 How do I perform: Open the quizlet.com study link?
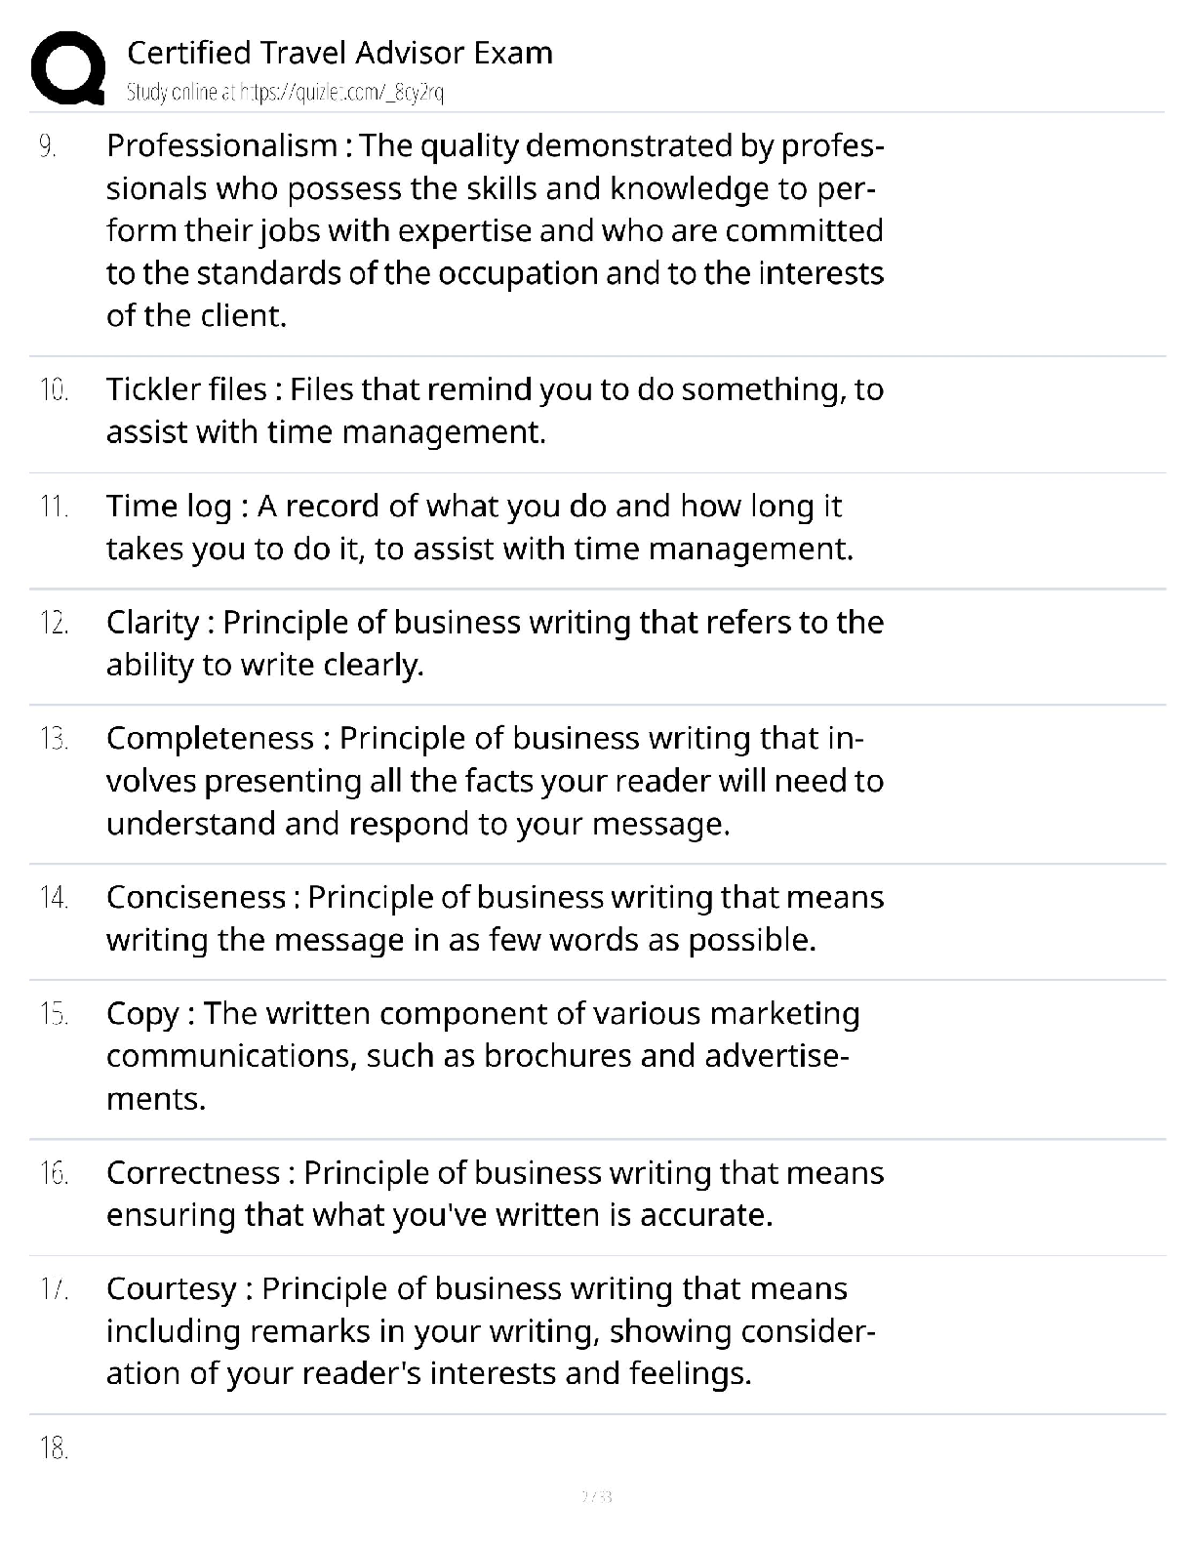[x=286, y=93]
